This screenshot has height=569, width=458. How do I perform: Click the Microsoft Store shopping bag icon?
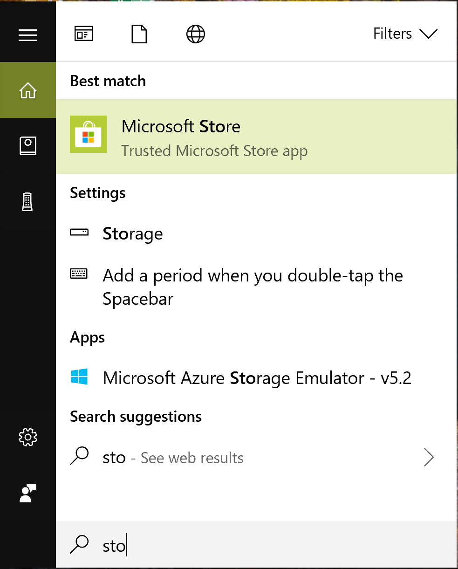tap(89, 134)
